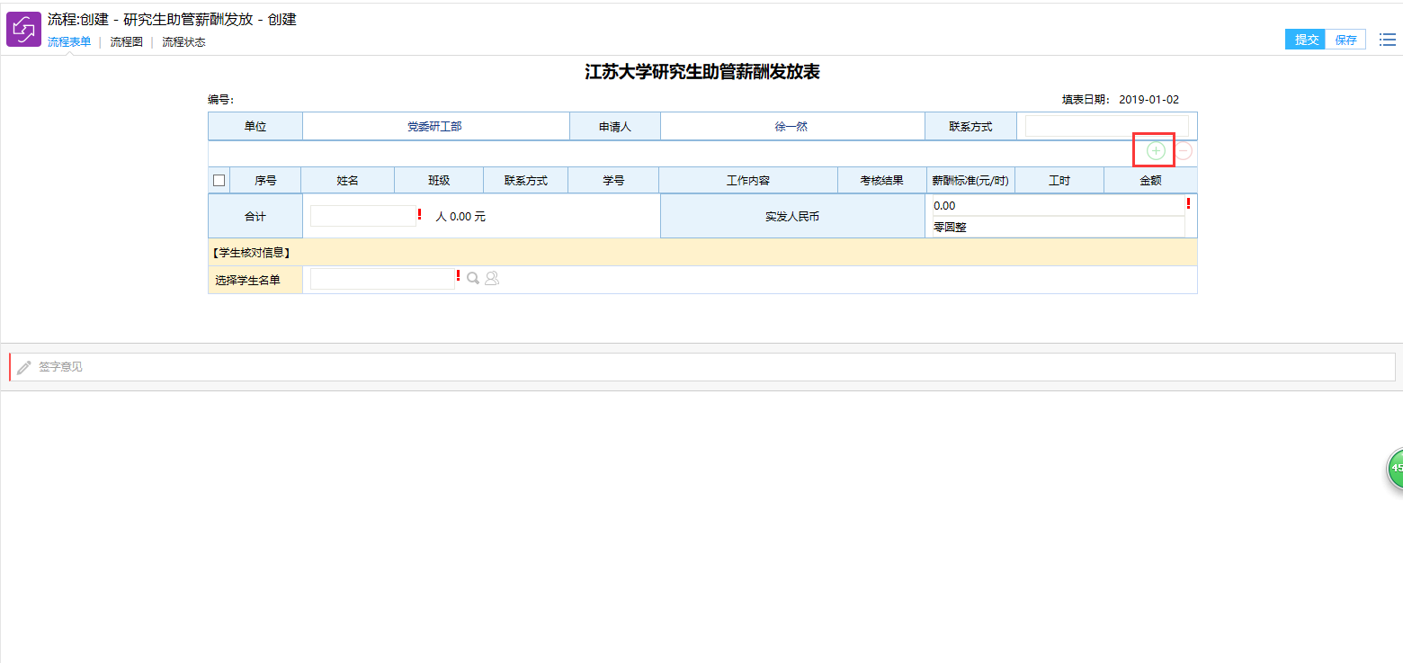Screen dimensions: 1403x663
Task: Click the 申请人 label cell
Action: (x=615, y=127)
